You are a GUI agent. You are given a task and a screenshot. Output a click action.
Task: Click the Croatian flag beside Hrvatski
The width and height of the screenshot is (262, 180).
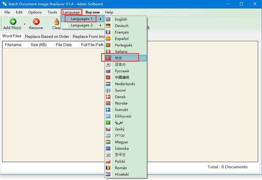[x=108, y=174]
